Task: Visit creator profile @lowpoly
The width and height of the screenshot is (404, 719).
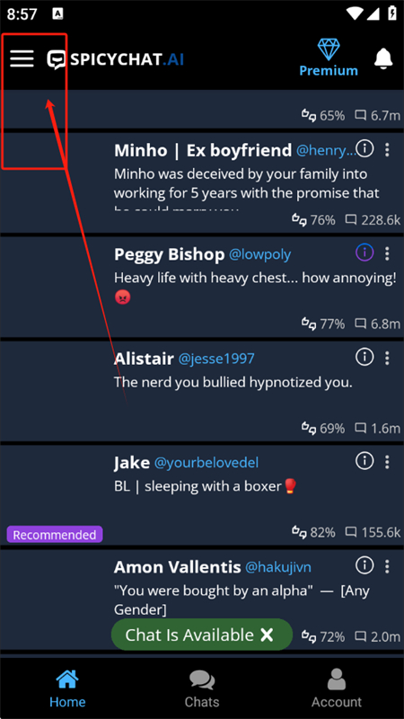Action: pos(259,254)
